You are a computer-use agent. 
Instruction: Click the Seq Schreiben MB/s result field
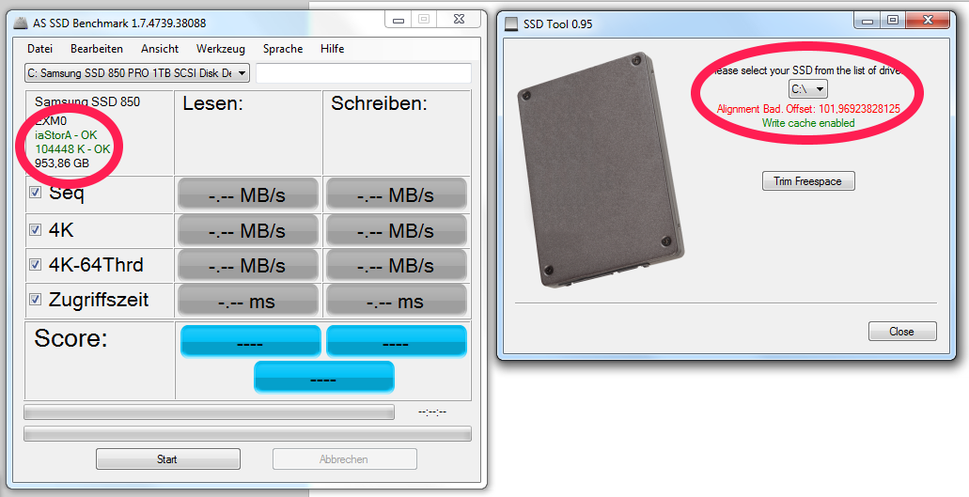(x=396, y=194)
